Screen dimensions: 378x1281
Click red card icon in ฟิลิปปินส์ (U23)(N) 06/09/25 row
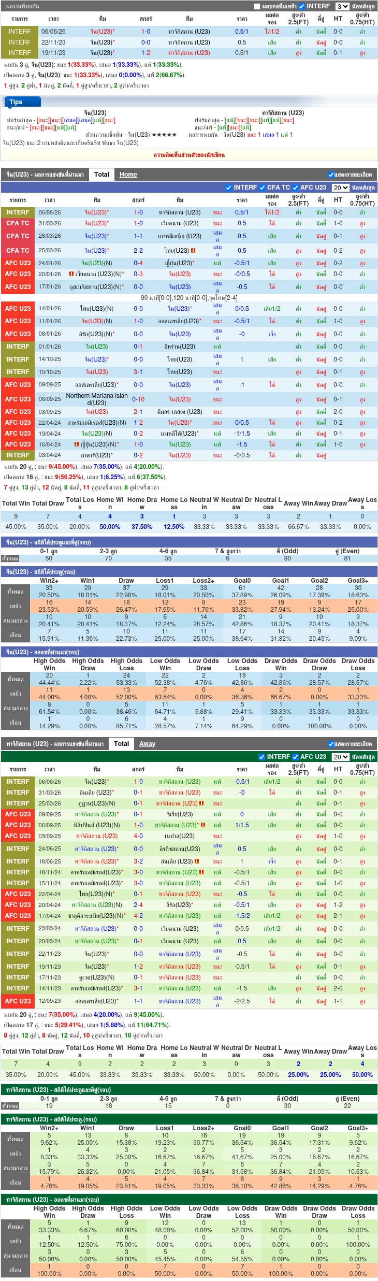203,825
